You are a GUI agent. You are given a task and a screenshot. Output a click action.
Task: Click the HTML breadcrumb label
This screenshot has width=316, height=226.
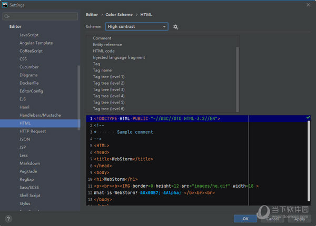(146, 15)
